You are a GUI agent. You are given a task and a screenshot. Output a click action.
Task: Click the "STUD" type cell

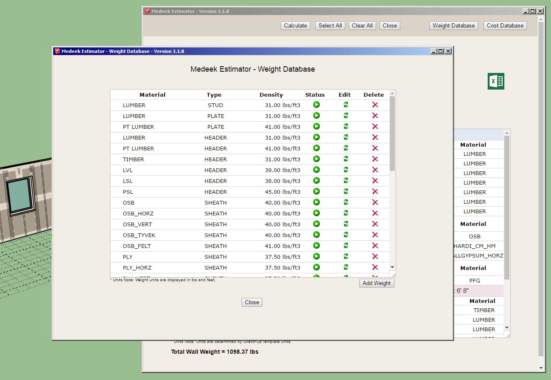(x=215, y=105)
